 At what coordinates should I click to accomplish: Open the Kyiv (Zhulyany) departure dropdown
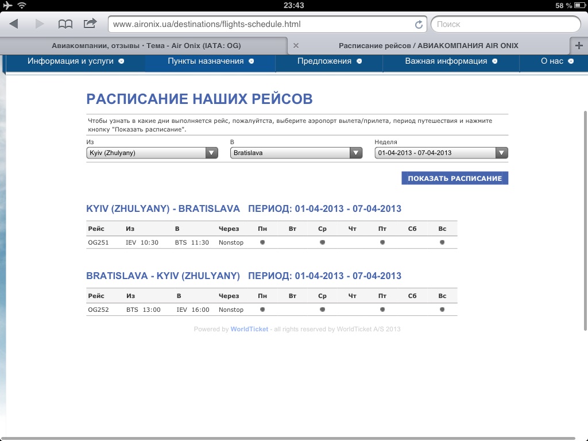152,153
